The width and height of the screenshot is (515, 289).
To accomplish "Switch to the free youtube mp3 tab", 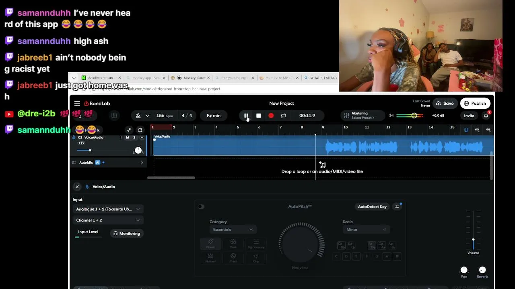I will point(235,78).
